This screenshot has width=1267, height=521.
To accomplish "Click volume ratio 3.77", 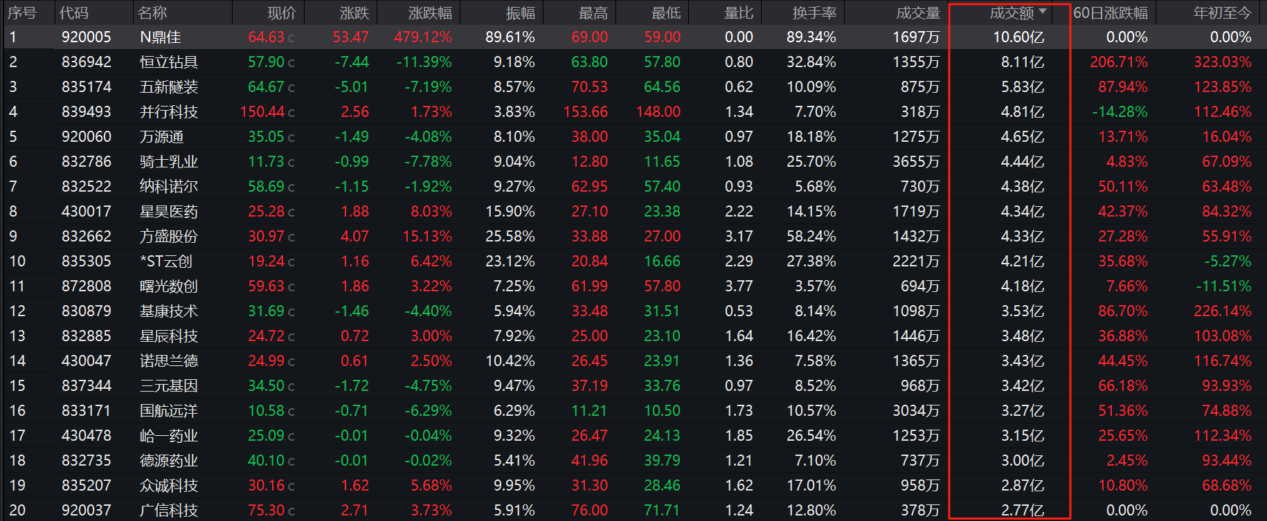I will 739,286.
